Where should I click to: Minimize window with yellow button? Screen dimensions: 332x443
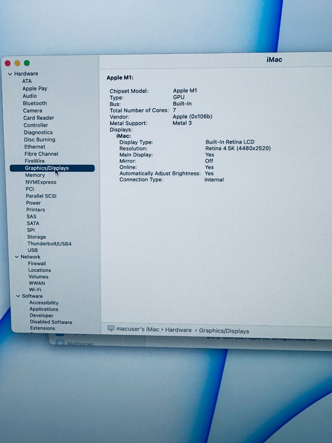tap(17, 63)
